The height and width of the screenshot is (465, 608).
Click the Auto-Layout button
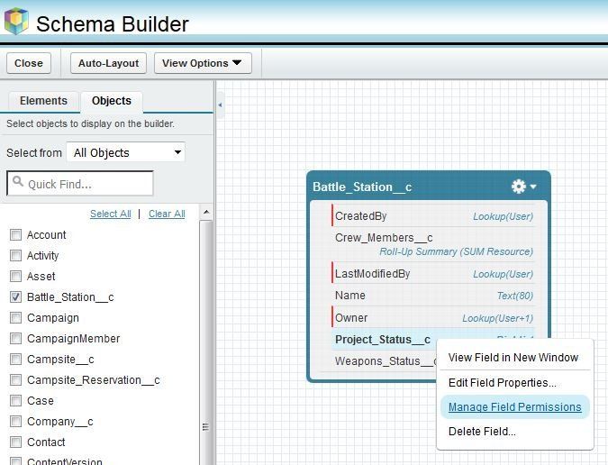pyautogui.click(x=108, y=63)
